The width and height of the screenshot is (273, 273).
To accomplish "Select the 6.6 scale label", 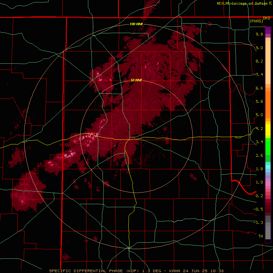I will pos(259,88).
